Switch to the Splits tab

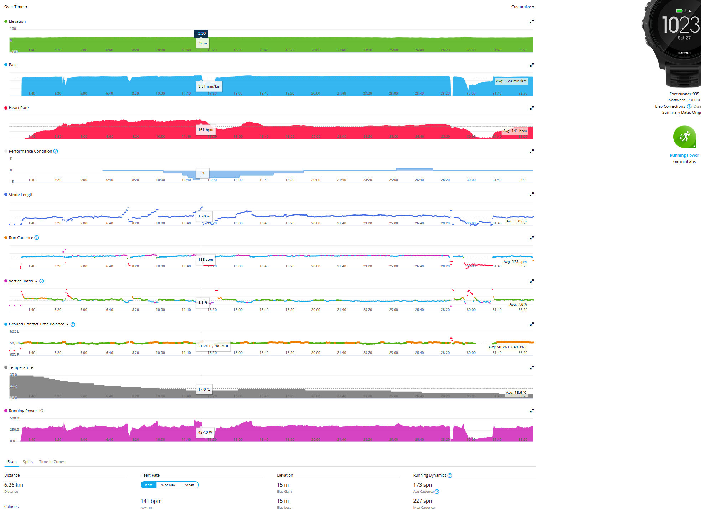click(27, 462)
